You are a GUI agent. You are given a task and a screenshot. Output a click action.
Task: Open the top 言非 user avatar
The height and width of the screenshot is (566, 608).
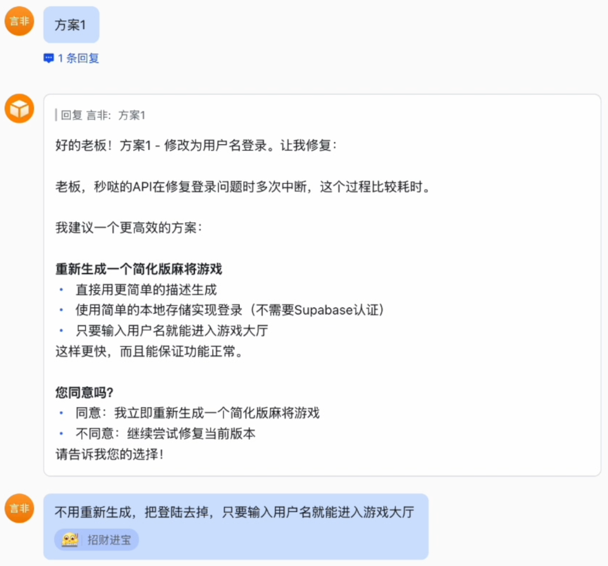coord(18,20)
